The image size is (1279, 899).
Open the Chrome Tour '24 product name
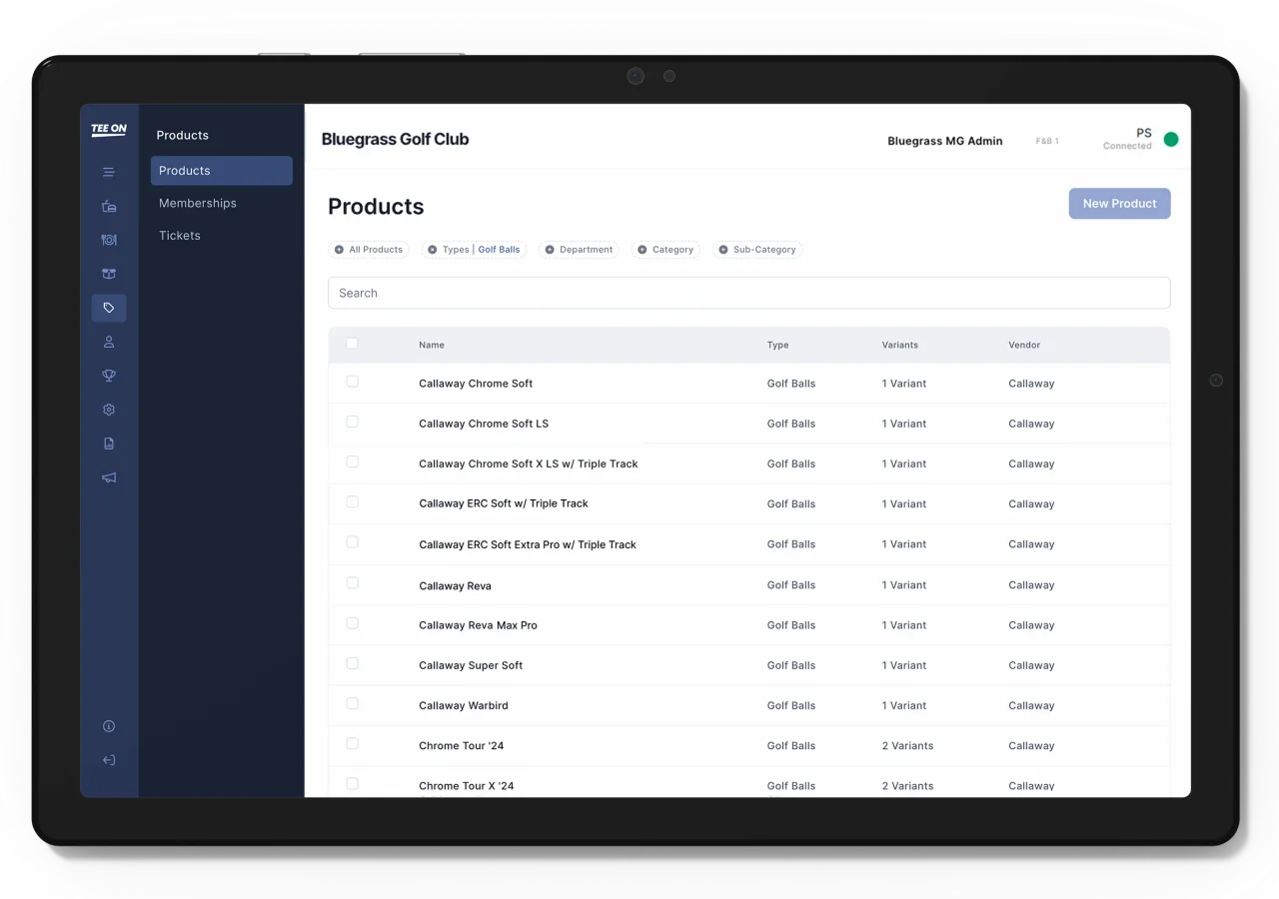(461, 746)
